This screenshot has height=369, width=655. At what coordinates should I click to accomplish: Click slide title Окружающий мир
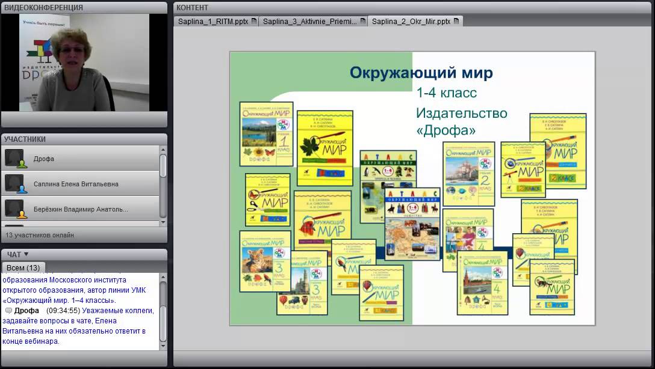[x=421, y=73]
